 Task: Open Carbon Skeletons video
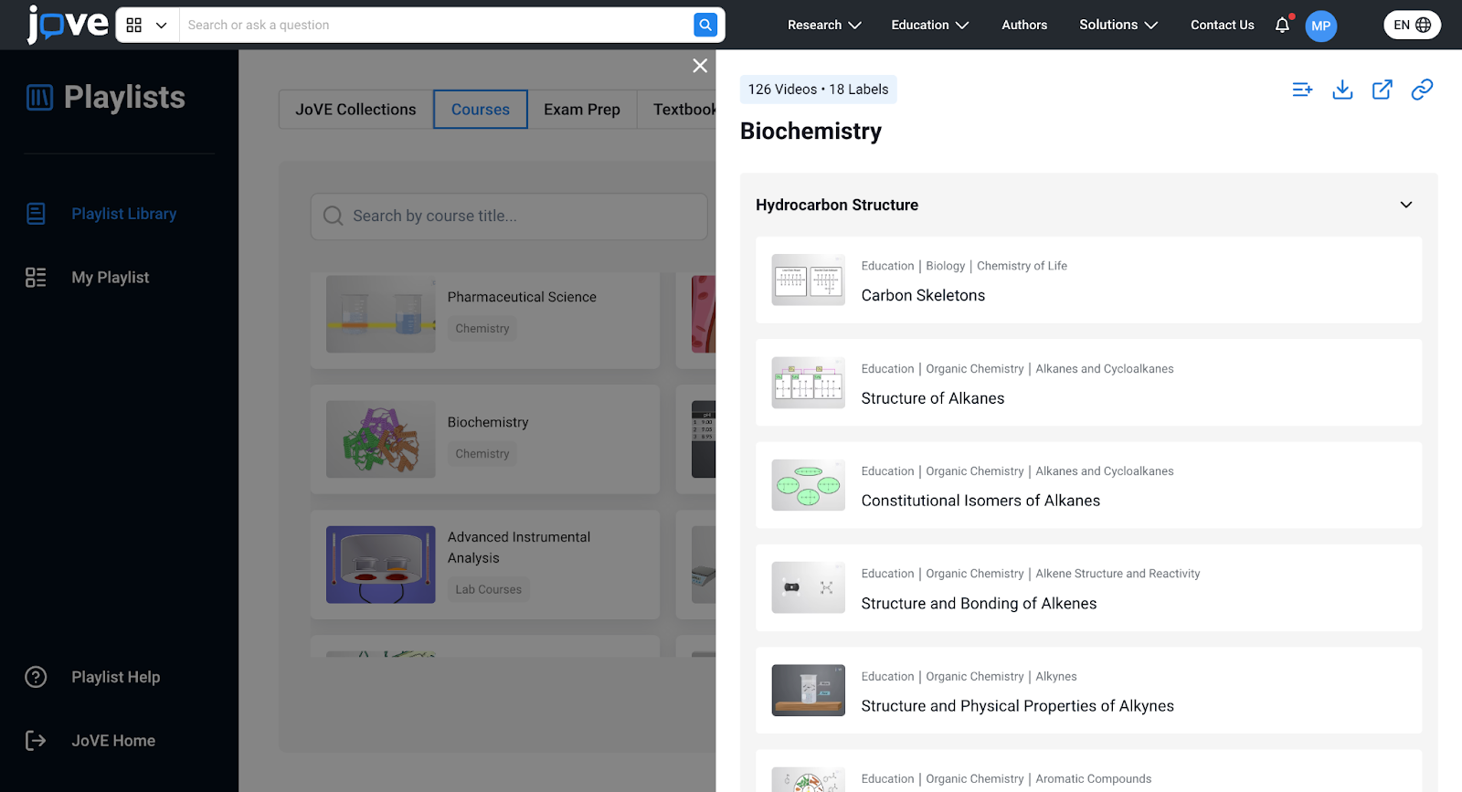tap(1088, 280)
